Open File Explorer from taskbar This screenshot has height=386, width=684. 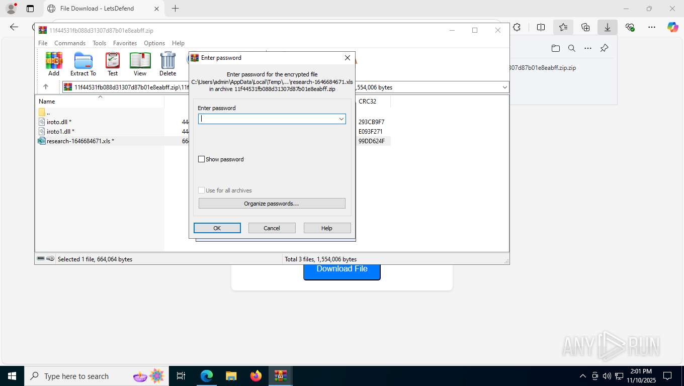click(x=231, y=376)
